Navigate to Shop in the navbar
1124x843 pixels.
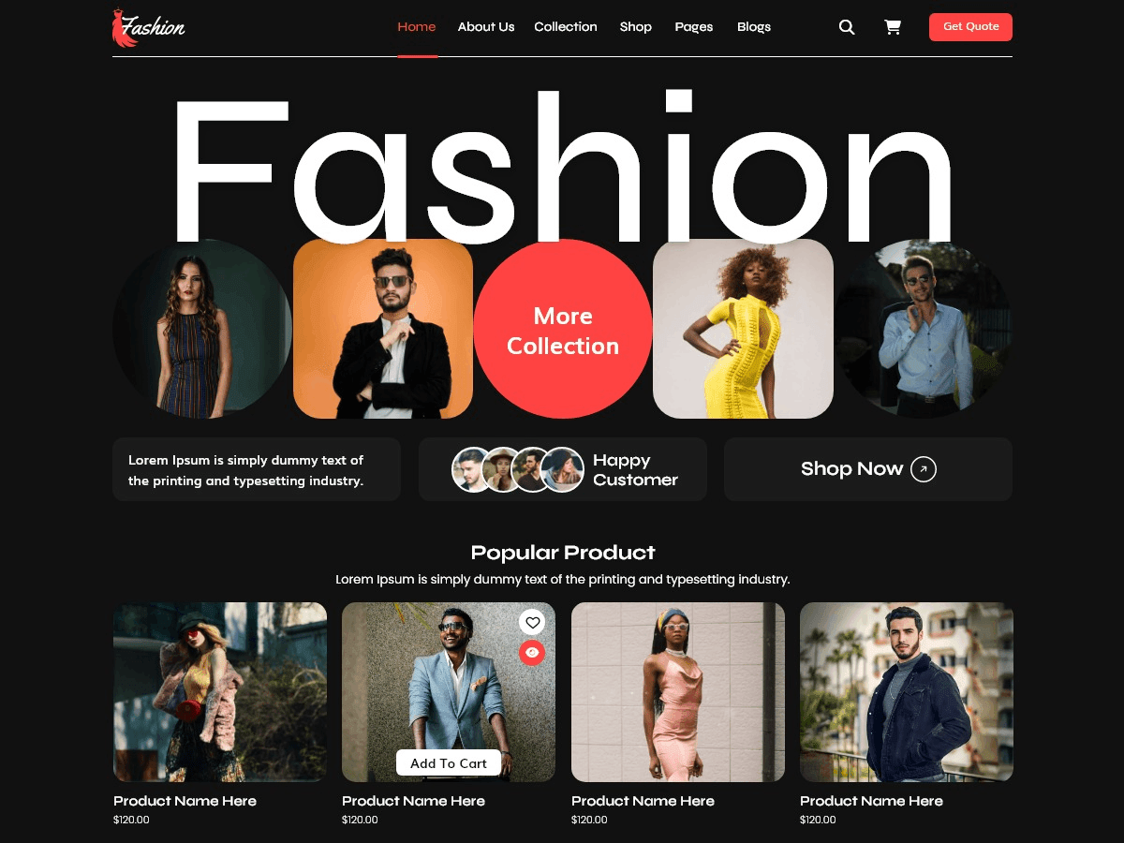point(636,27)
